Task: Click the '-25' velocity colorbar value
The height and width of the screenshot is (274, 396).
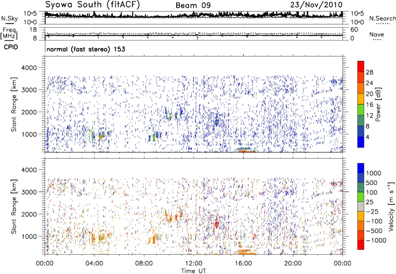Action: (x=372, y=212)
